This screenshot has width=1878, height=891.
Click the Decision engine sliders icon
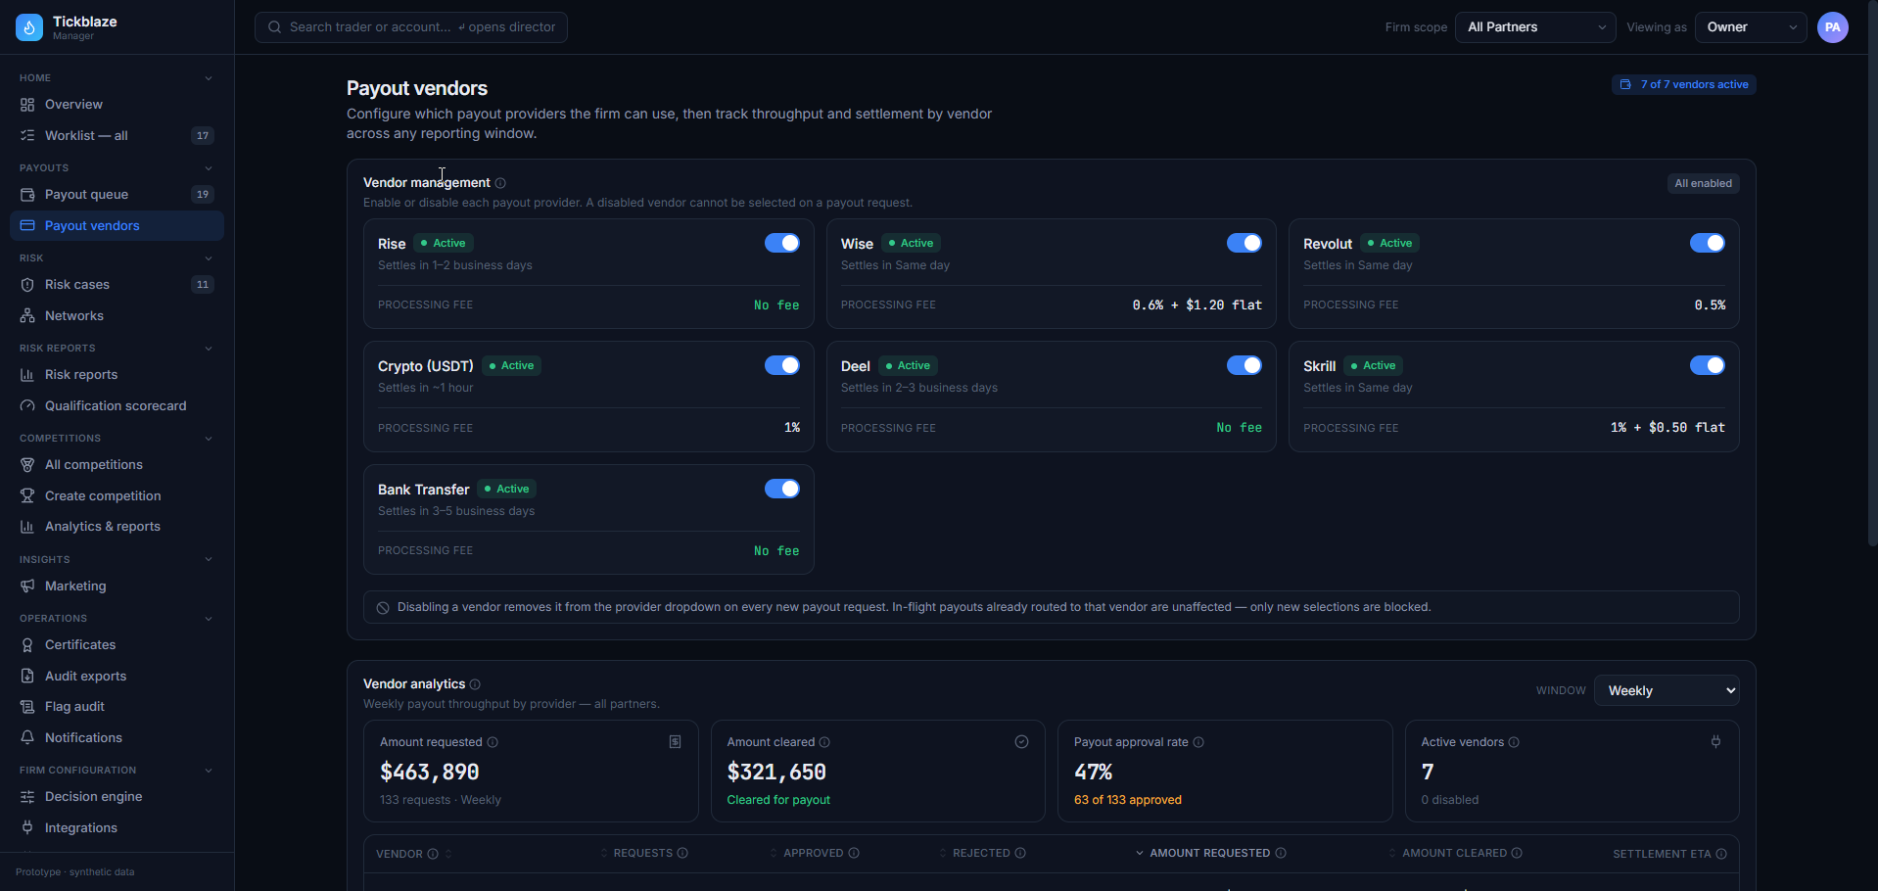27,797
